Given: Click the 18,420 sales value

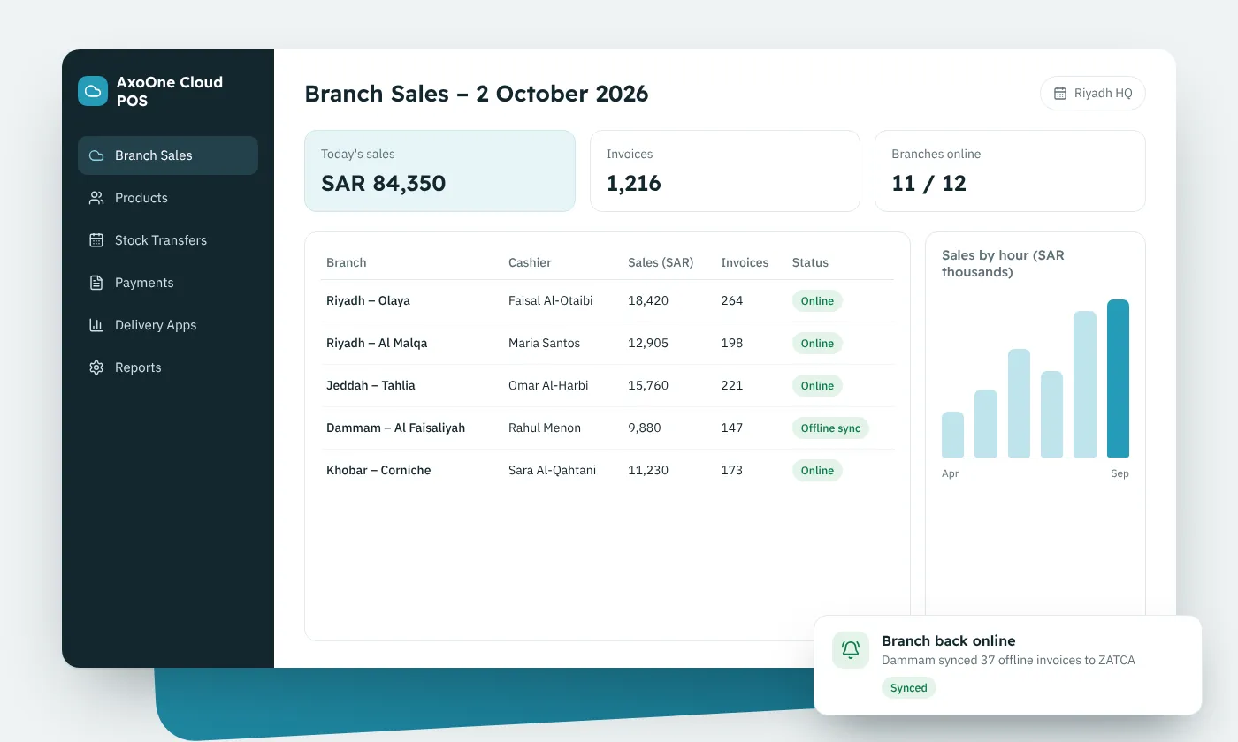Looking at the screenshot, I should 648,300.
